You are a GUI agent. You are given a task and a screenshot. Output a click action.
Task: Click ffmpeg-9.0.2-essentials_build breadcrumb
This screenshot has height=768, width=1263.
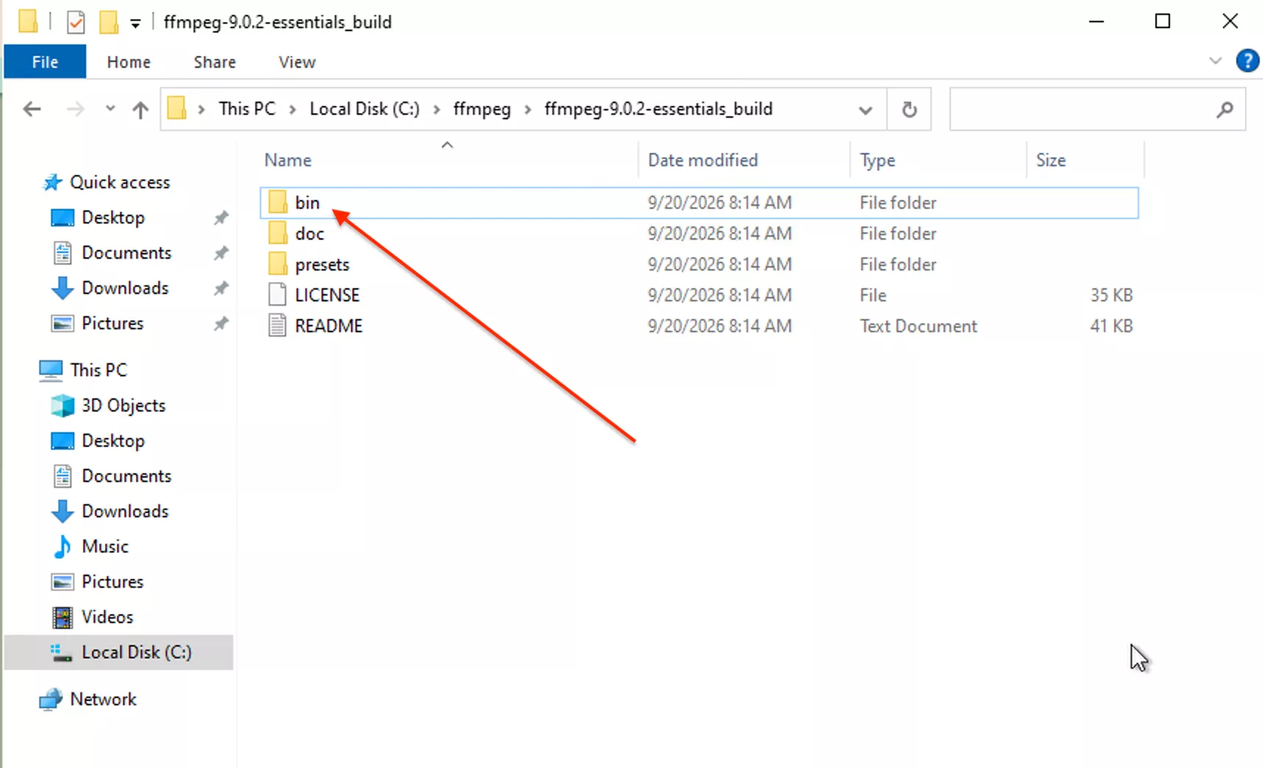point(658,109)
